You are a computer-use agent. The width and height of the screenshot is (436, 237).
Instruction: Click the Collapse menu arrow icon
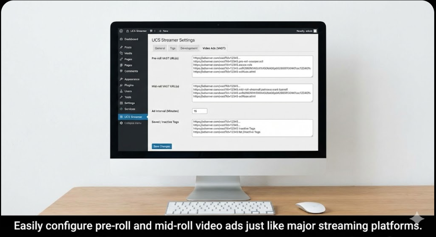pyautogui.click(x=121, y=123)
